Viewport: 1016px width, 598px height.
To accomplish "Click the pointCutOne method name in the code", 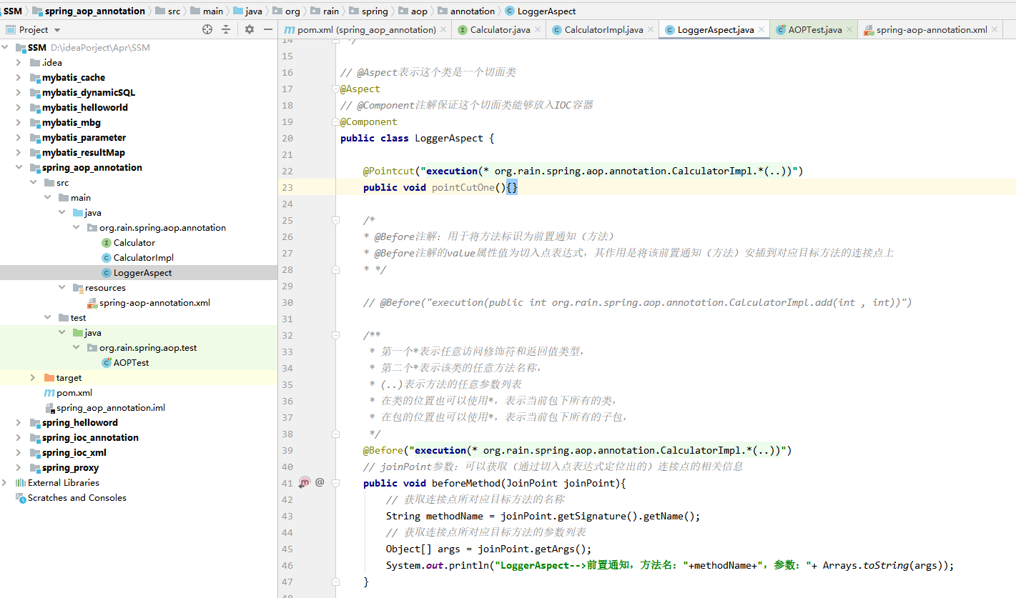I will tap(463, 187).
